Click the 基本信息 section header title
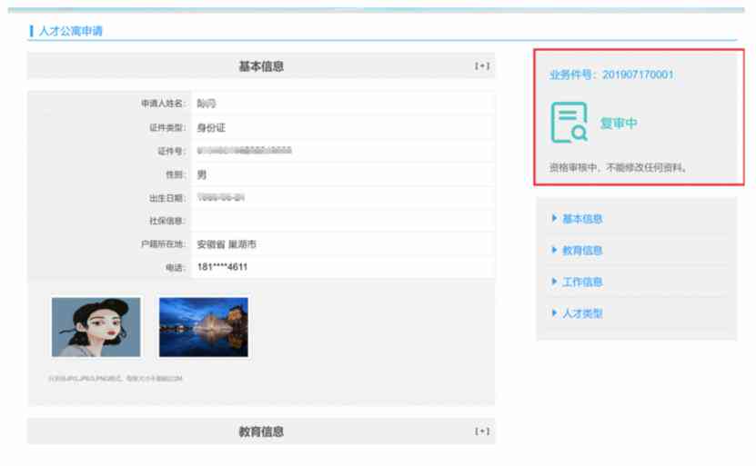This screenshot has height=466, width=756. coord(261,66)
